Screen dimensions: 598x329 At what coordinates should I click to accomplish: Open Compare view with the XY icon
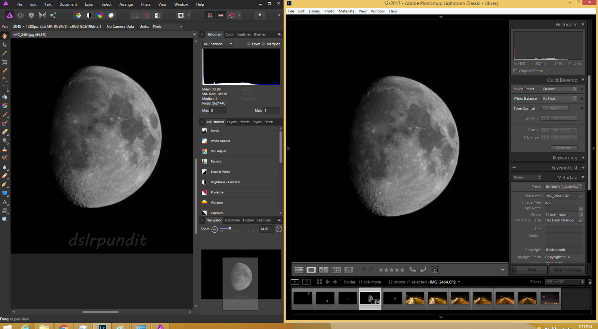(x=323, y=270)
